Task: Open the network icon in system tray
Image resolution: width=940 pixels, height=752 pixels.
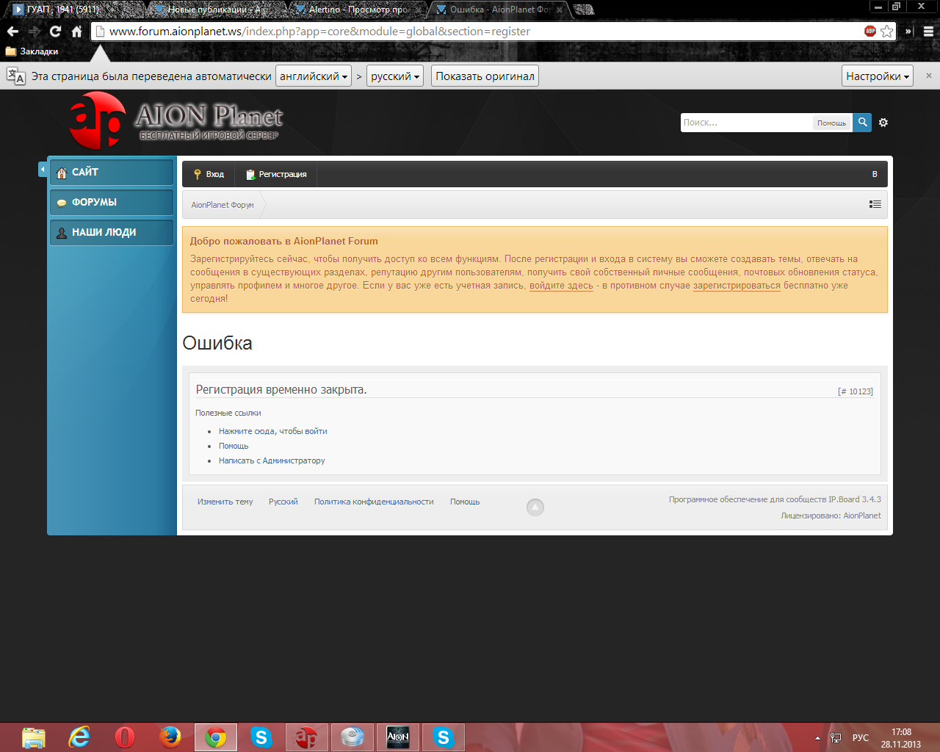Action: (x=836, y=738)
